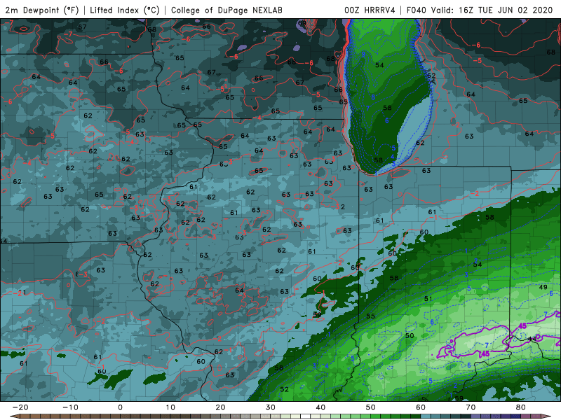Click the "-20" color scale label
This screenshot has height=420, width=561.
(20, 407)
